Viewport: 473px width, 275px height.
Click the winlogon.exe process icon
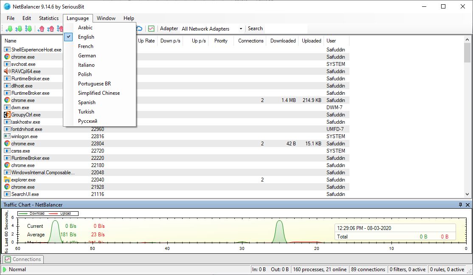click(7, 136)
